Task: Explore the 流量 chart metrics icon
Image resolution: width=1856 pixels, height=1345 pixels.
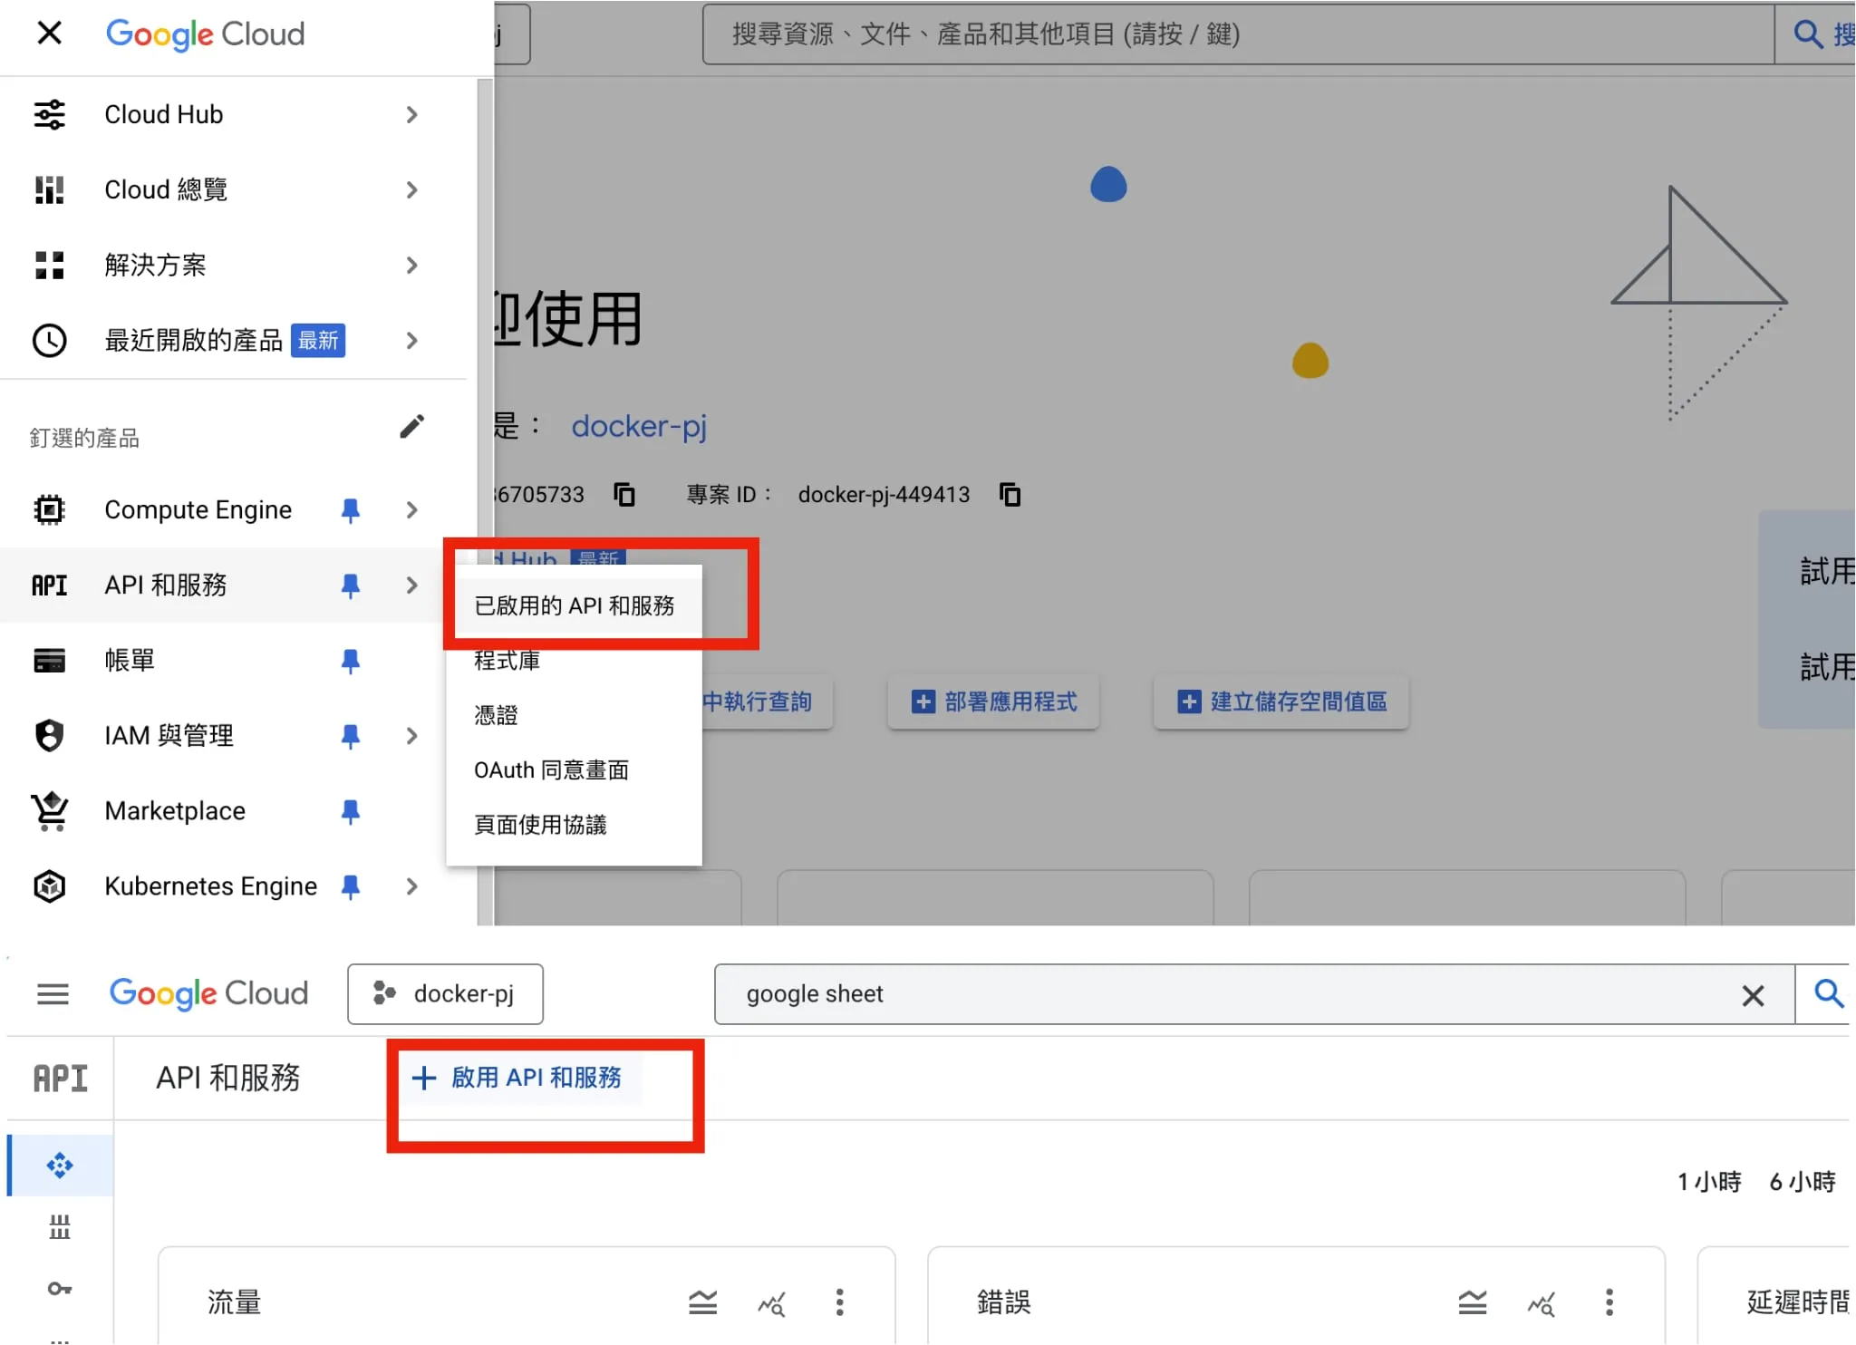Action: pyautogui.click(x=771, y=1304)
